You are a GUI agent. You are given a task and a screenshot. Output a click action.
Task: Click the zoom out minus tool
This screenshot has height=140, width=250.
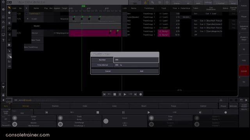pyautogui.click(x=9, y=18)
